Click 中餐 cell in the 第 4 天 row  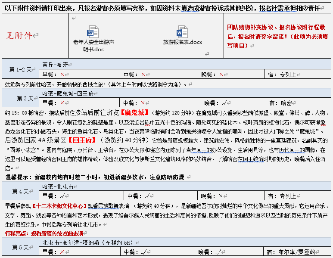click(161, 196)
